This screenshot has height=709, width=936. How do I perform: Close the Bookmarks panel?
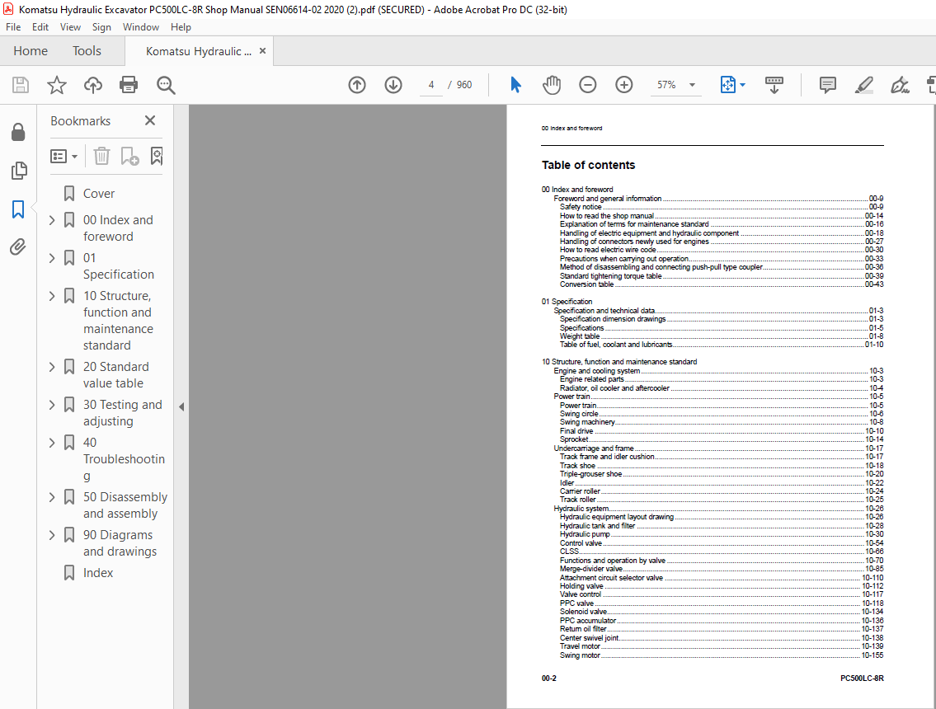[150, 120]
